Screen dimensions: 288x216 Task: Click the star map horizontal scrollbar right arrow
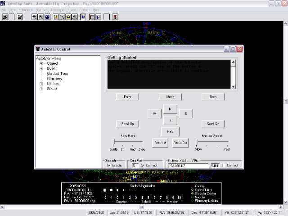[280, 207]
